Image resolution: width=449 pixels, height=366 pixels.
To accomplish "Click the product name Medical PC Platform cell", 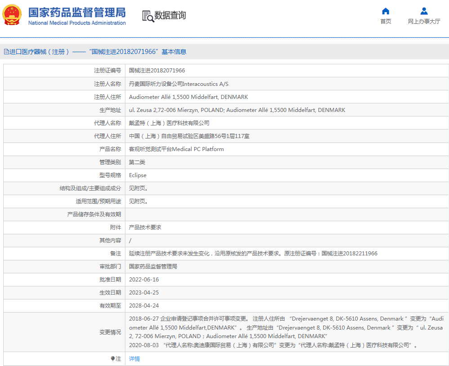I will point(176,149).
